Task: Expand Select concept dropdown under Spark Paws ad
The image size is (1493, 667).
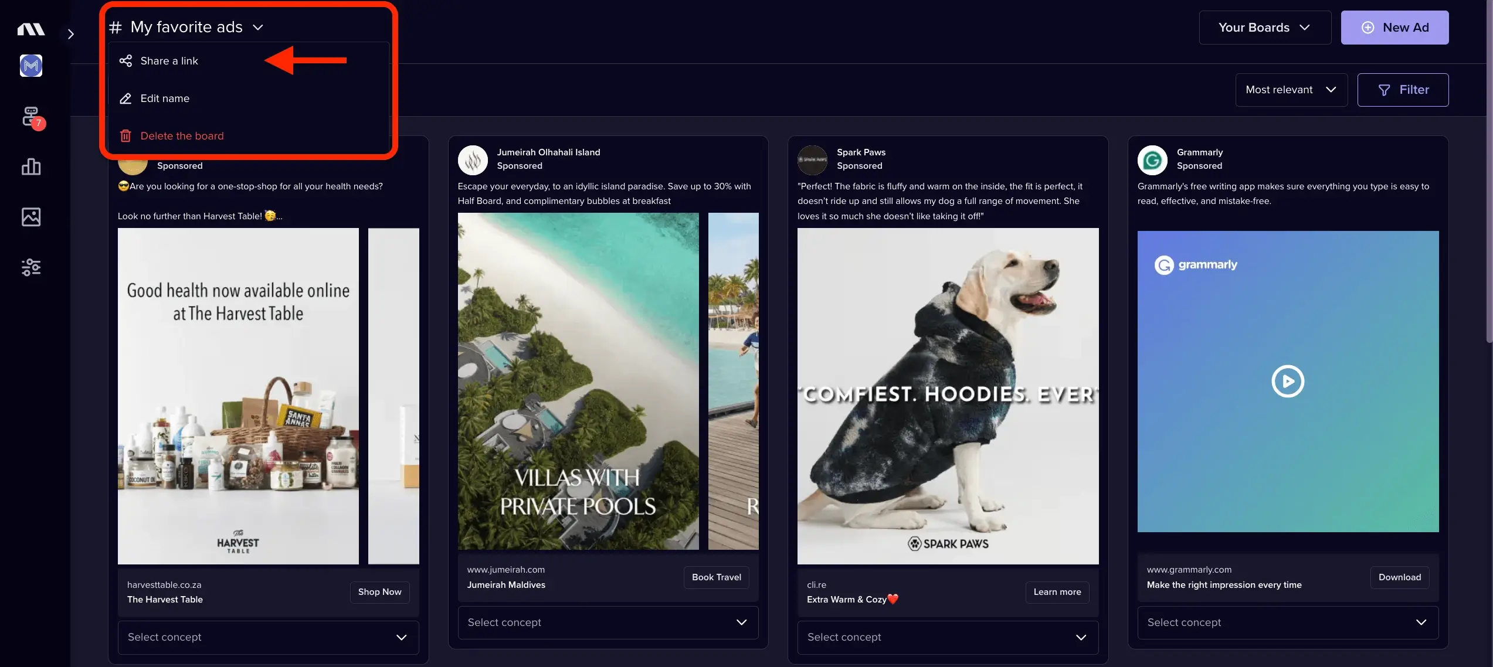Action: click(x=948, y=637)
